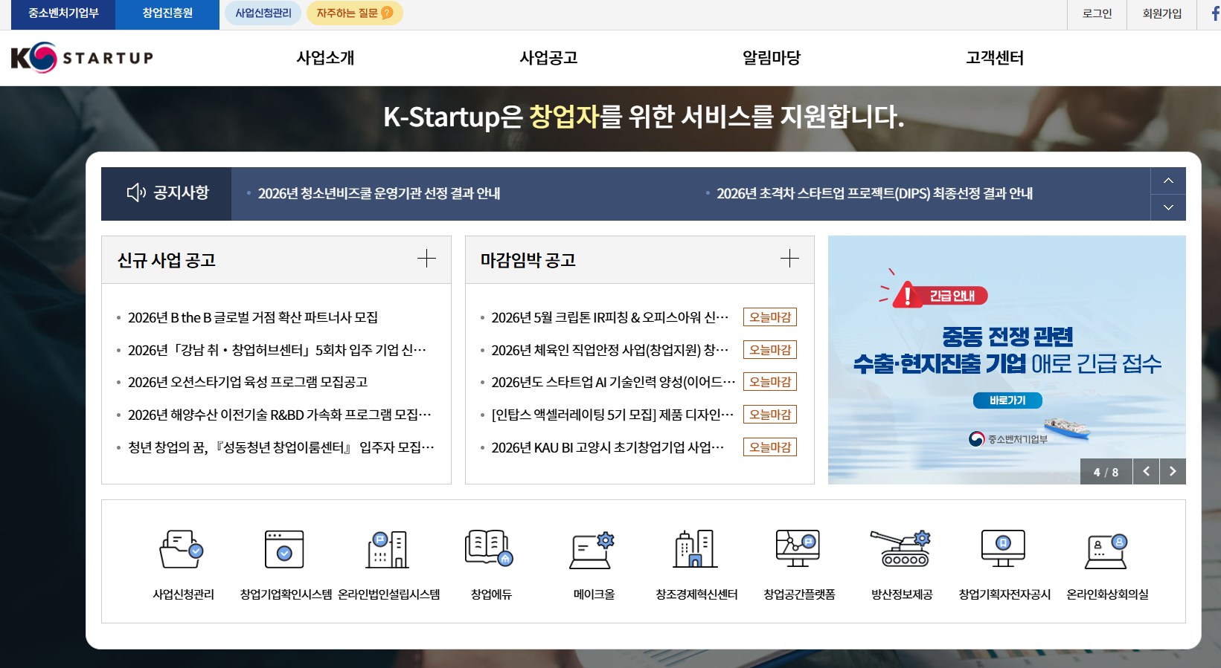Select the 중소벤처기업부 top tab
Image resolution: width=1221 pixels, height=668 pixels.
pyautogui.click(x=63, y=13)
